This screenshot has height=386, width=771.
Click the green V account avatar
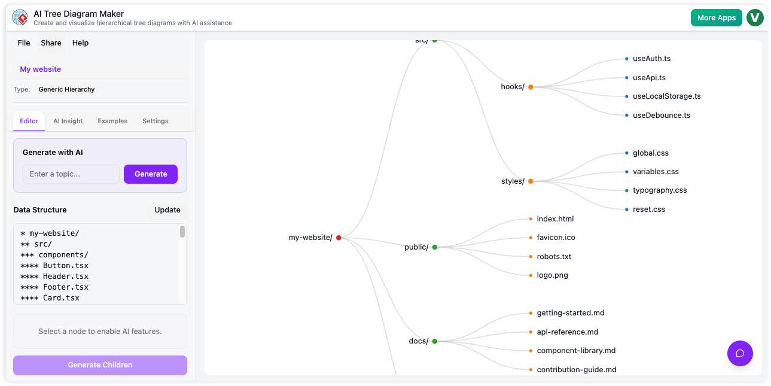pos(755,17)
